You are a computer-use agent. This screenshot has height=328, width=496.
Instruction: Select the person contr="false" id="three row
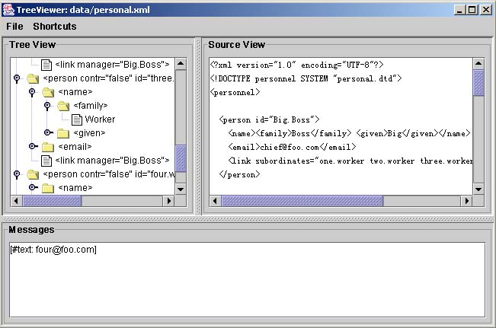(108, 78)
